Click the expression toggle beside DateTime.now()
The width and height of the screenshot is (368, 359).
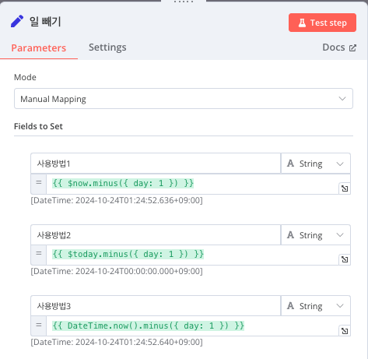tap(39, 326)
